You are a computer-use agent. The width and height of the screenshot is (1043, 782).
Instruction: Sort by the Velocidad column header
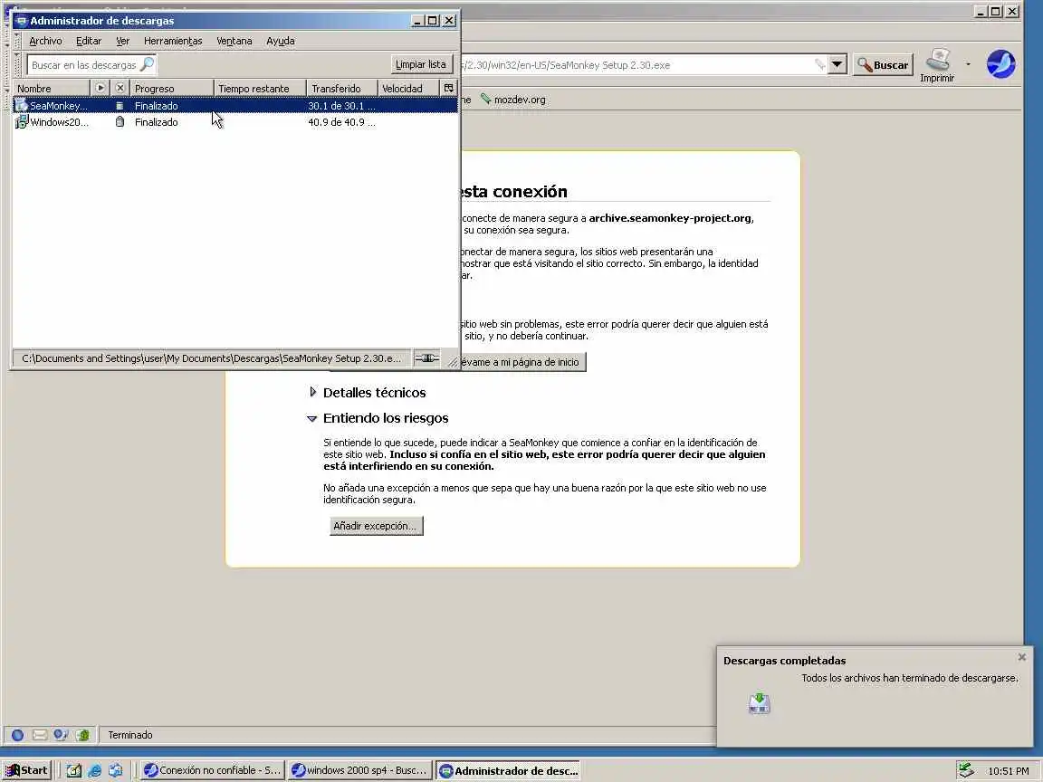coord(408,88)
